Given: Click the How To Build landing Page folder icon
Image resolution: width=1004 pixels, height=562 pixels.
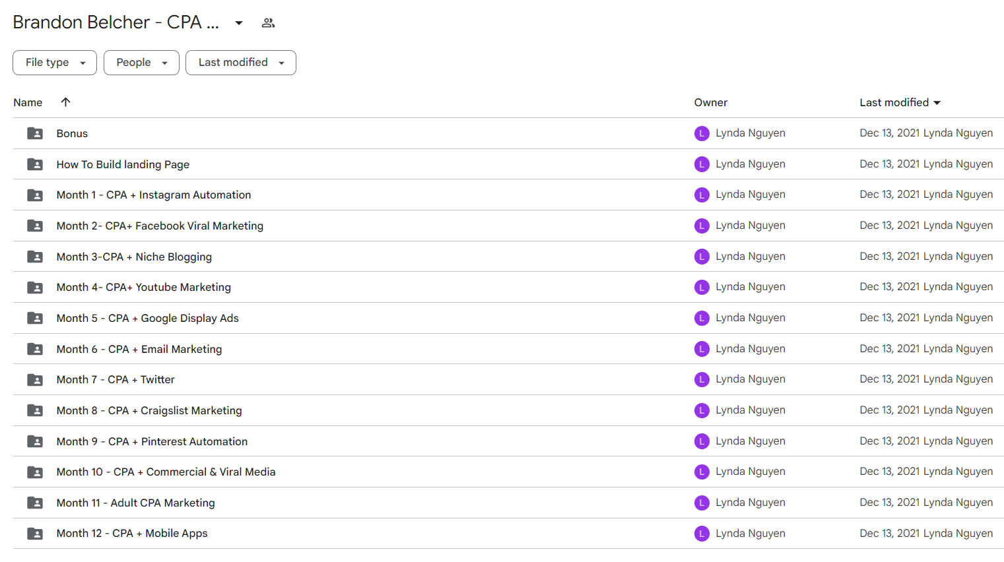Looking at the screenshot, I should [x=35, y=164].
